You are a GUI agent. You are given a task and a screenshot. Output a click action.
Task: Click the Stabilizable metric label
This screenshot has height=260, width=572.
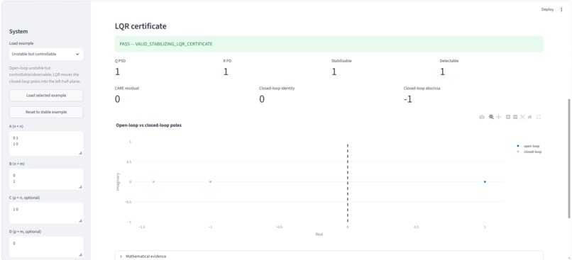(x=341, y=61)
